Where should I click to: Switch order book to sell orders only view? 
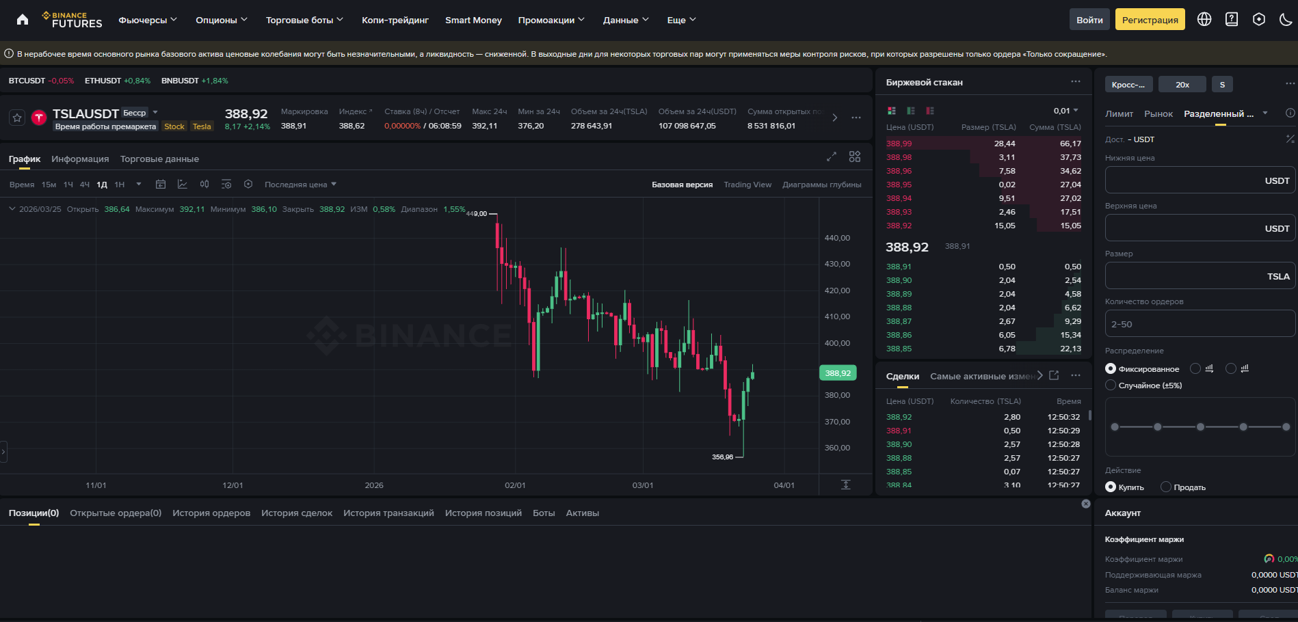point(929,110)
